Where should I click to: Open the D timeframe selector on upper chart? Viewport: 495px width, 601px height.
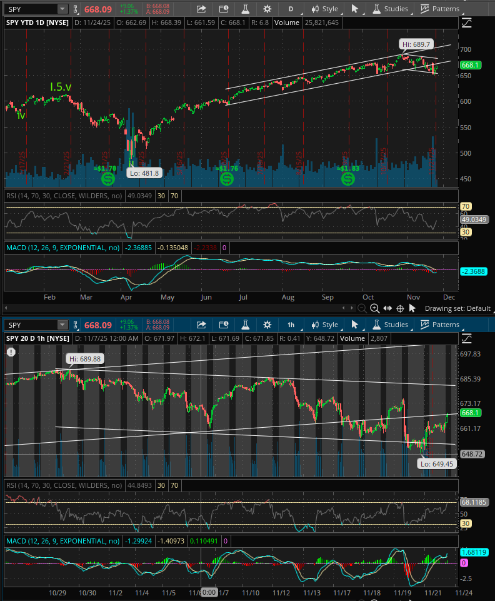[x=290, y=9]
